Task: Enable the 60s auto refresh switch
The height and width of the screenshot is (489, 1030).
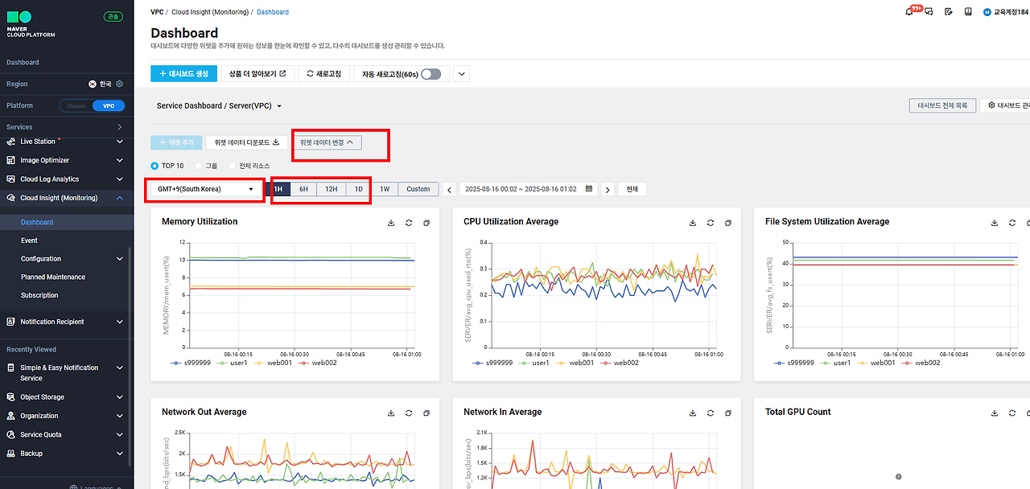Action: pos(431,74)
